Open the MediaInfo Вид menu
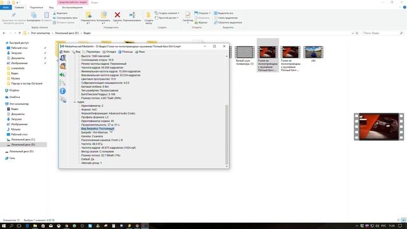The width and height of the screenshot is (407, 229). coord(76,52)
